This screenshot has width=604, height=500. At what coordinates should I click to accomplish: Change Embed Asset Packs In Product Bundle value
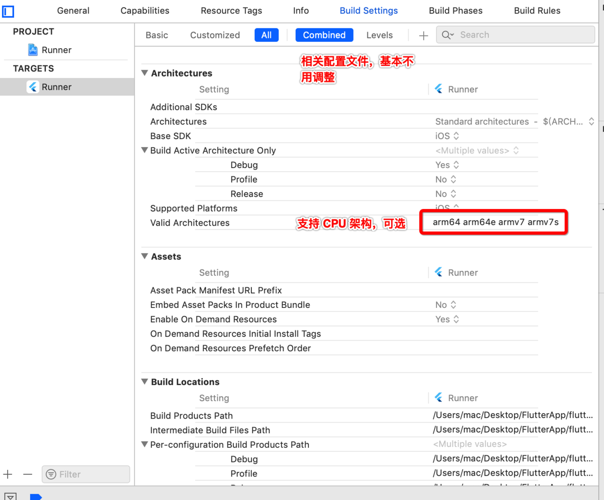pyautogui.click(x=446, y=305)
